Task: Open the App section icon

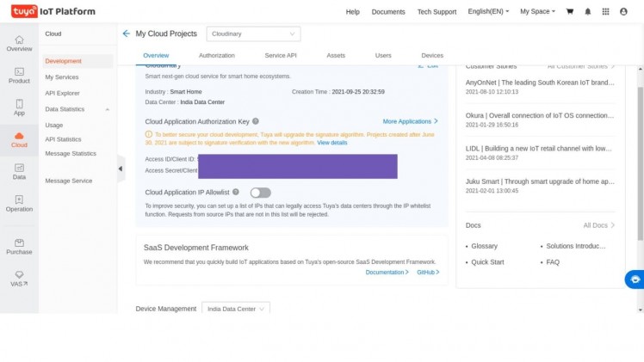Action: 19,107
